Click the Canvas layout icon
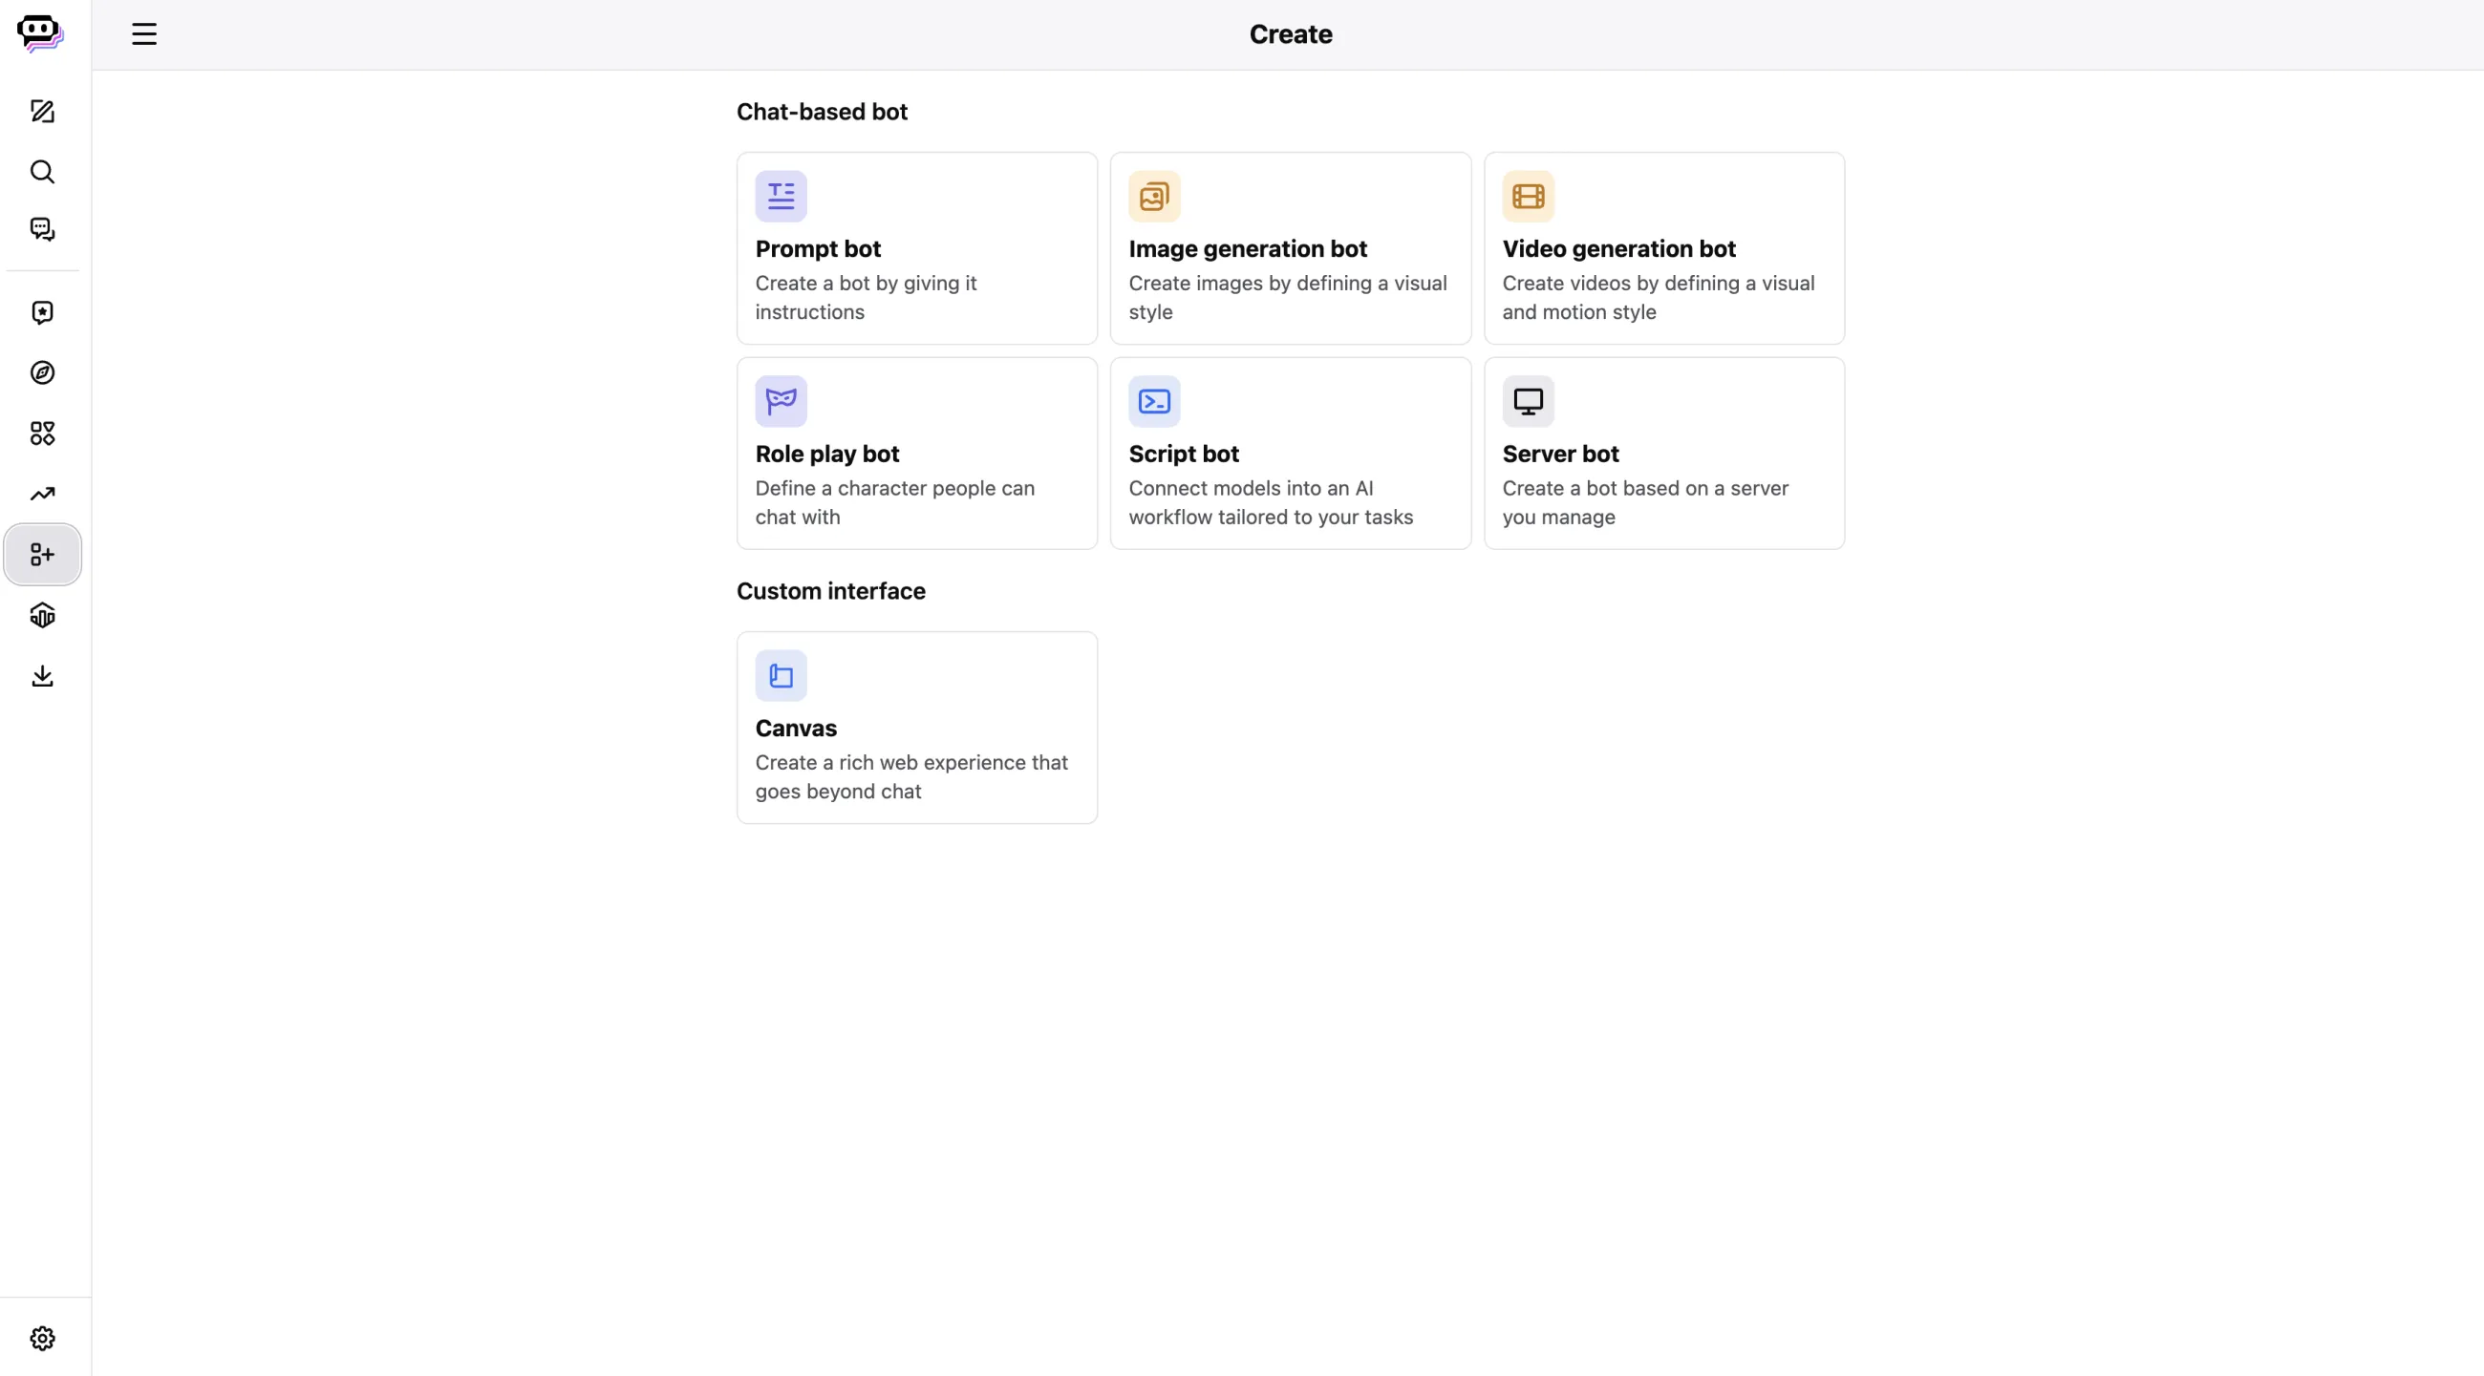This screenshot has width=2484, height=1376. point(782,676)
